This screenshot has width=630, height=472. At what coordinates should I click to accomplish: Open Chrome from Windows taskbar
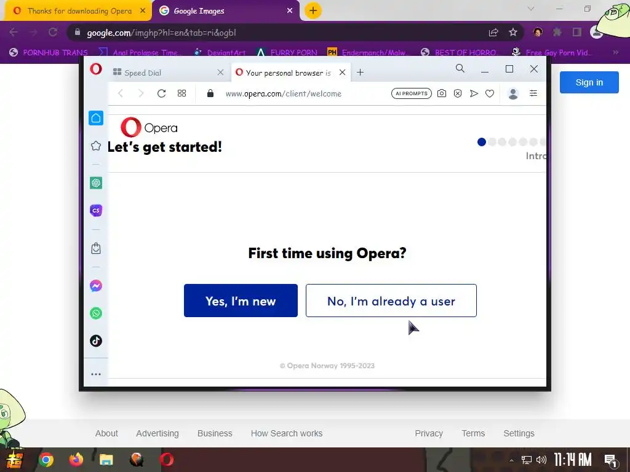(x=46, y=460)
